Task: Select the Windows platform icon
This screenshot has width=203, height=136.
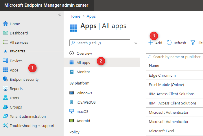Action: 71,93
